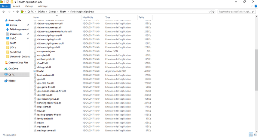Open Unnamed - Desktop folder in sidebar
Viewport: 258px width, 137px height.
click(19, 56)
